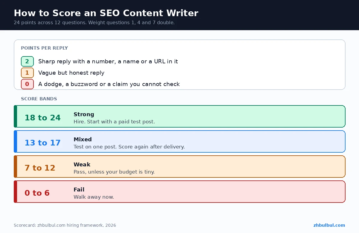This screenshot has width=359, height=233.
Task: Click the 'Weak' band label
Action: click(82, 165)
